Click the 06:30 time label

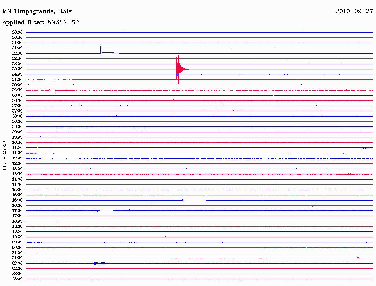click(x=17, y=100)
